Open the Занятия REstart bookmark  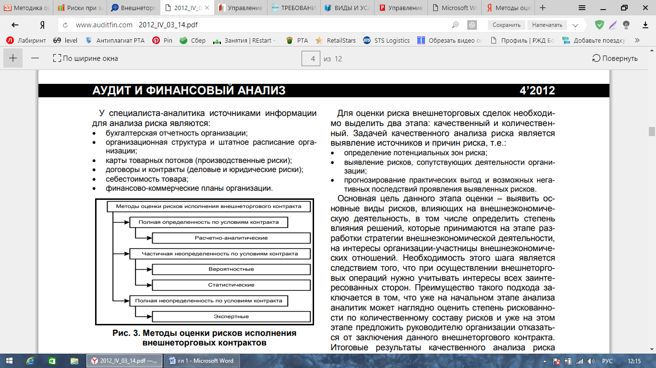pyautogui.click(x=245, y=41)
